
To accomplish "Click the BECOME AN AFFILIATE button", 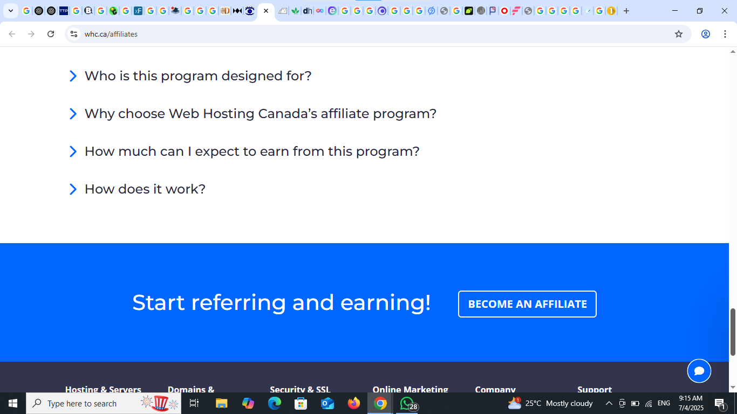I will click(527, 304).
